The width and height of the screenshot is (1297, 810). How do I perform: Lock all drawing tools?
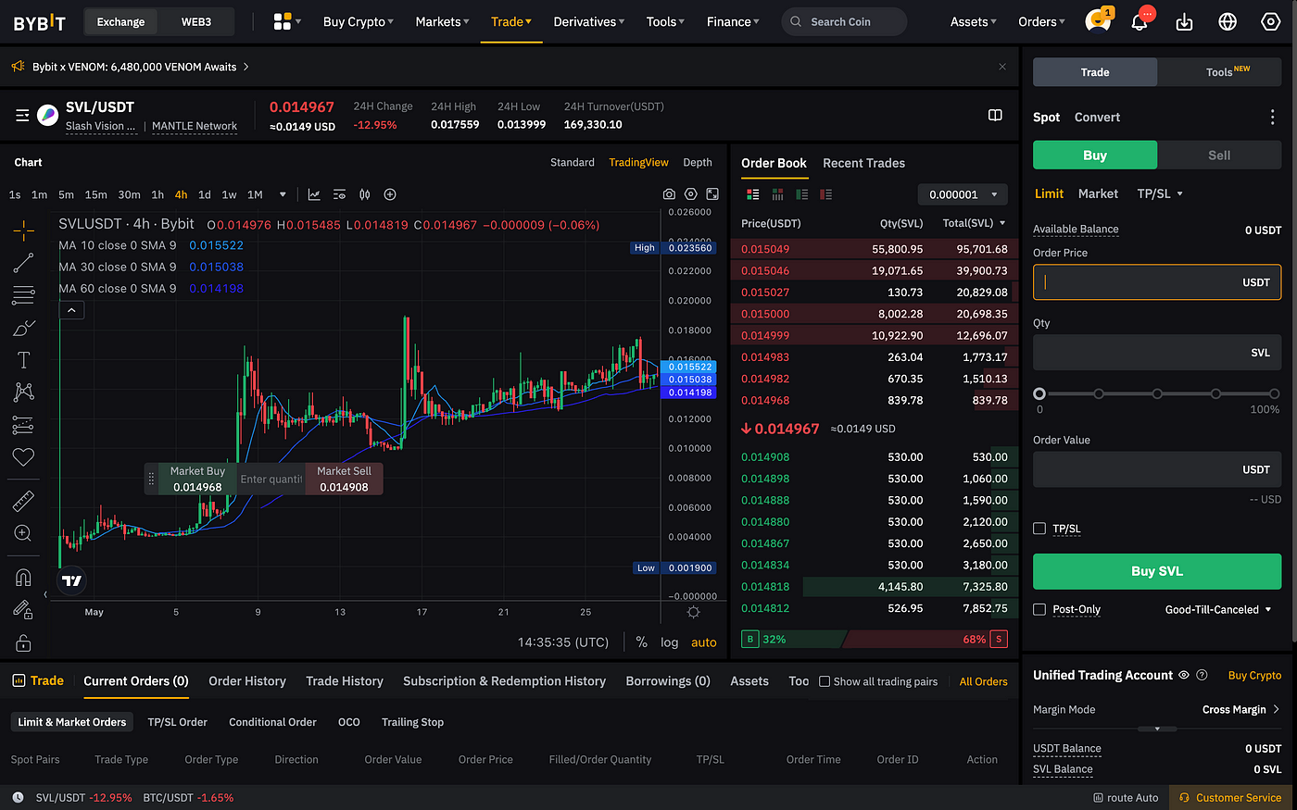[23, 642]
